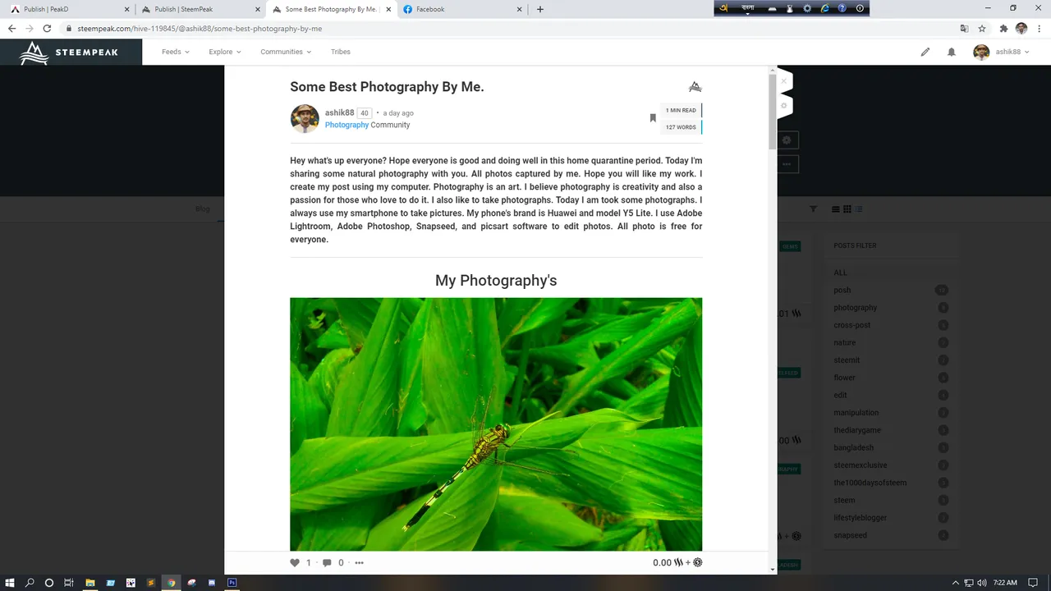
Task: Click the Chrome extensions puzzle icon
Action: tap(1003, 28)
